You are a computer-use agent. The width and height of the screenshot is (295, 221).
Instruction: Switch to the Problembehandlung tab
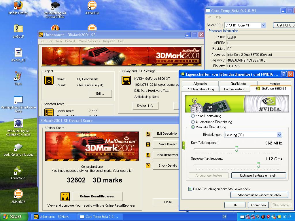(200, 89)
